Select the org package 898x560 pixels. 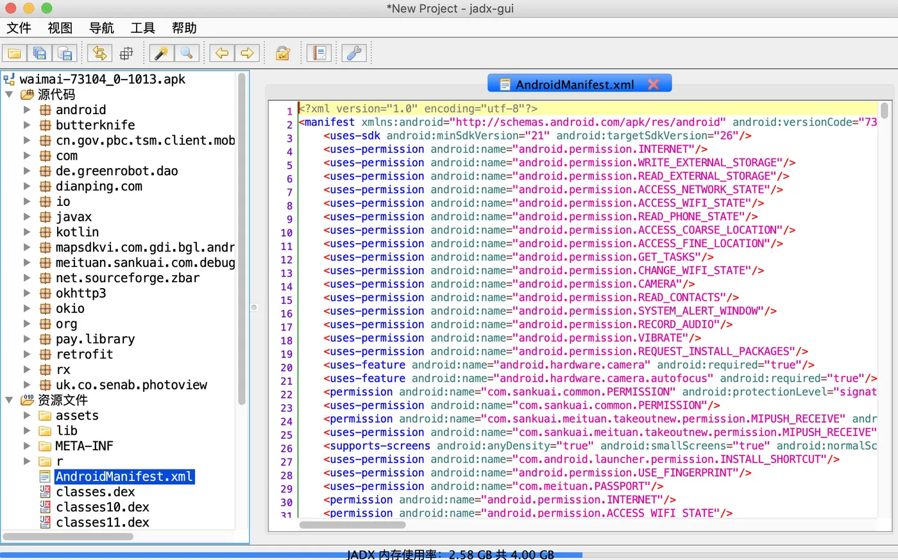[x=66, y=323]
